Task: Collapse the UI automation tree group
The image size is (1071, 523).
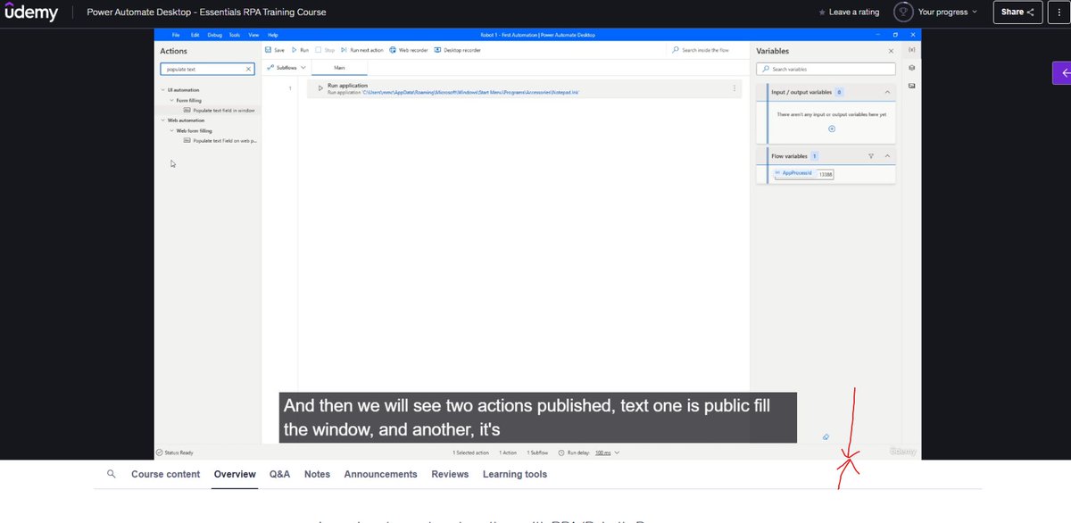Action: (162, 90)
